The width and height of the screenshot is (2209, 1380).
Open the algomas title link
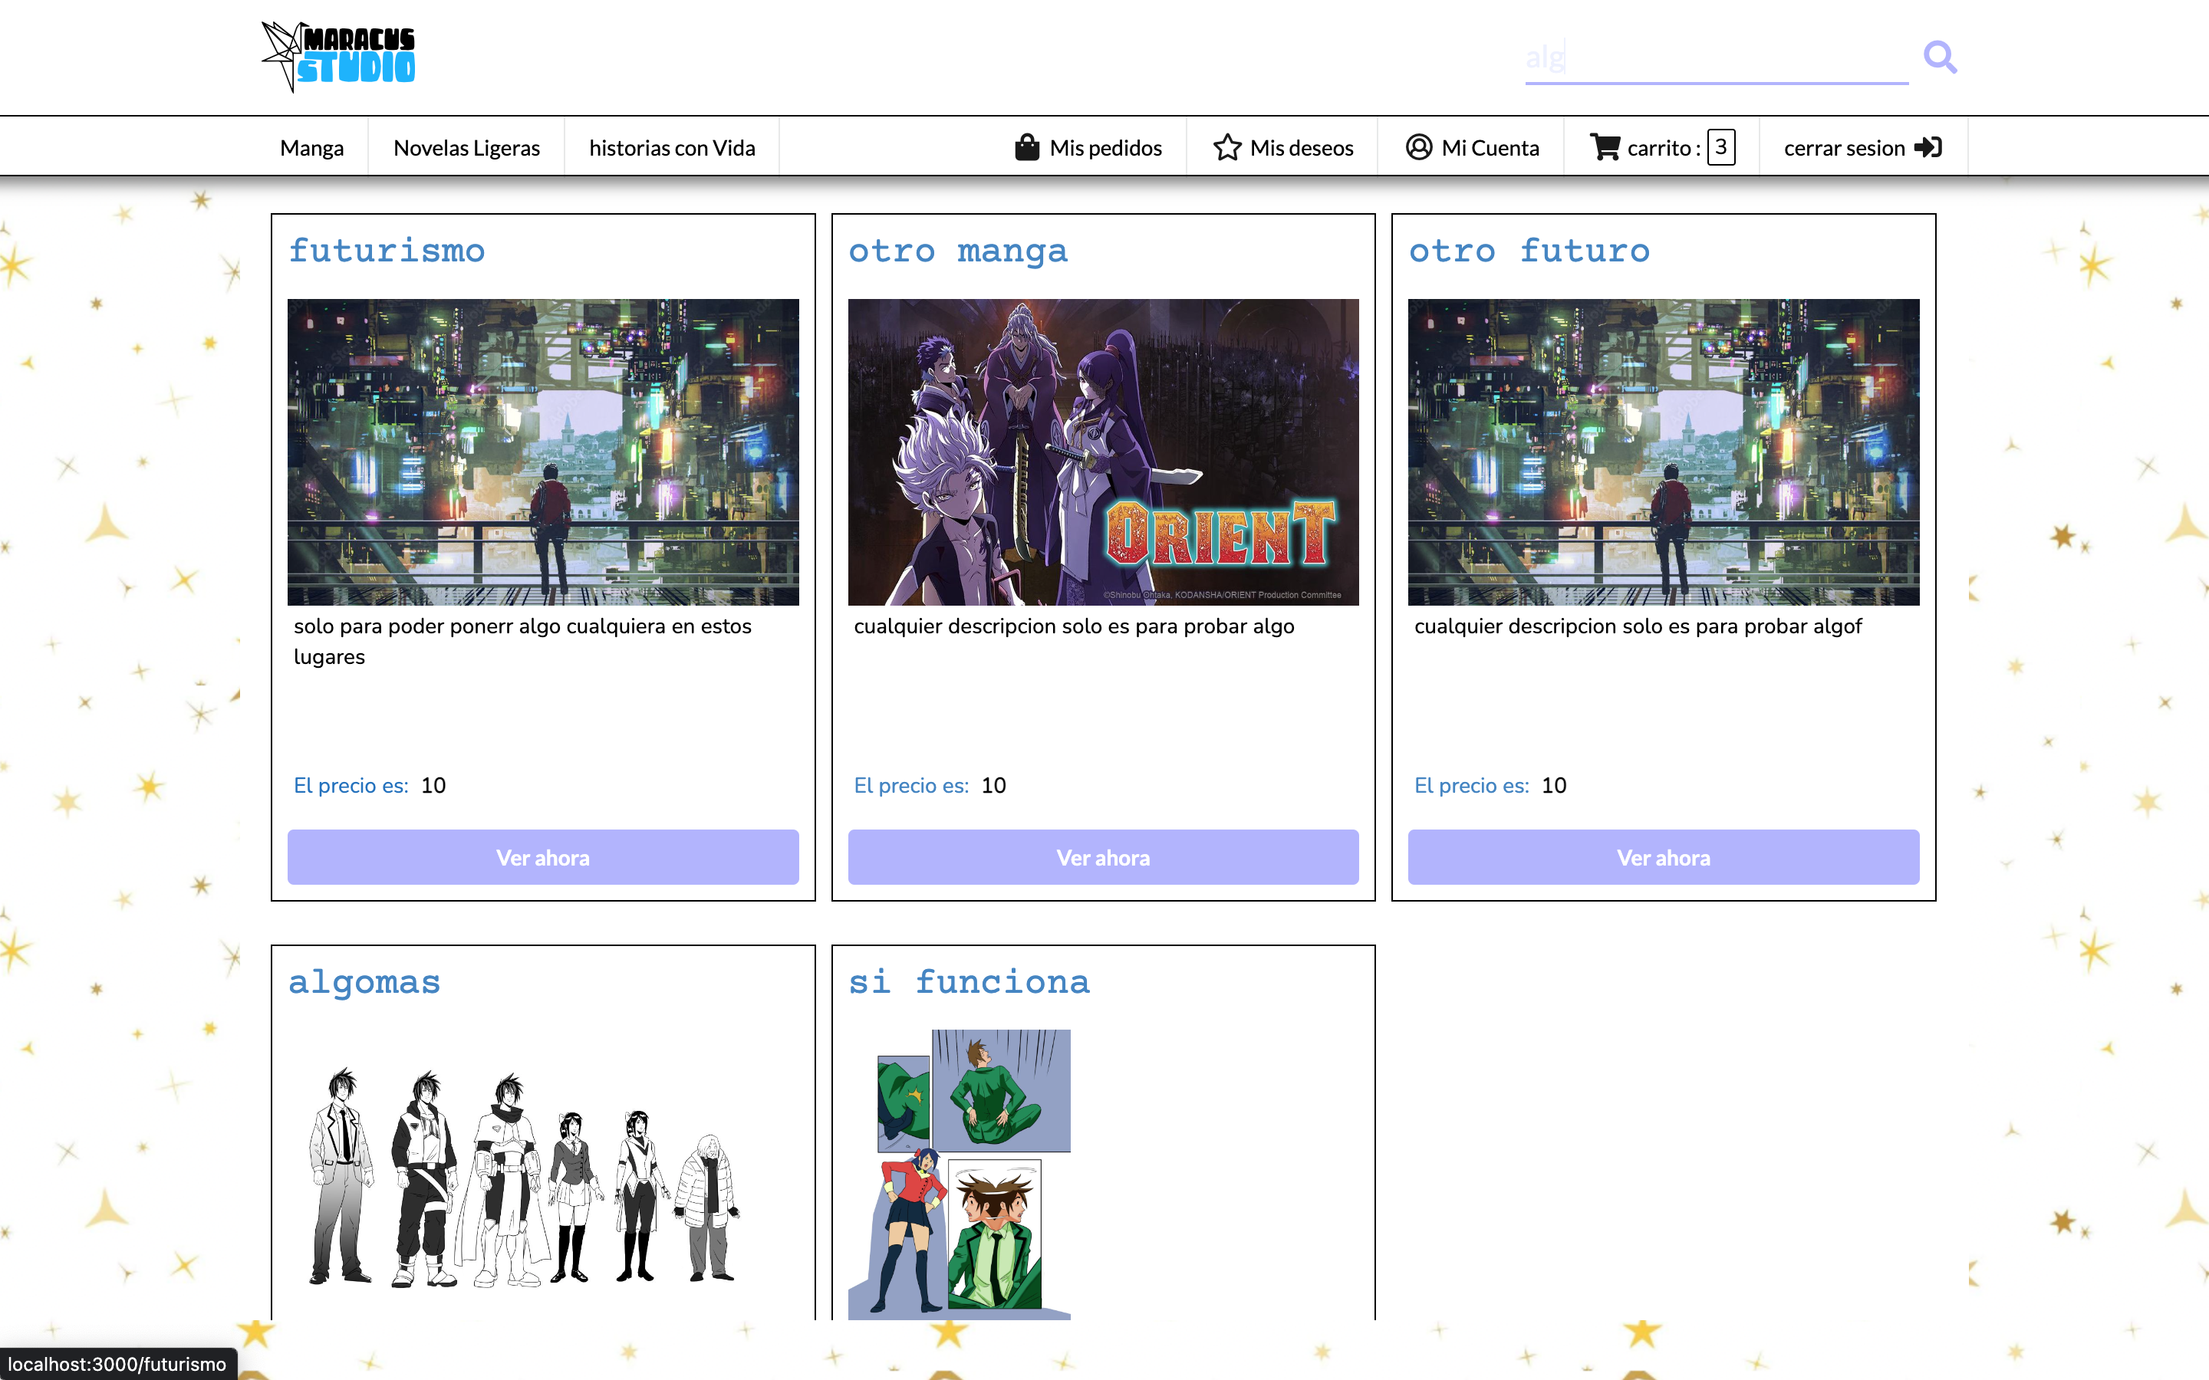[x=364, y=981]
